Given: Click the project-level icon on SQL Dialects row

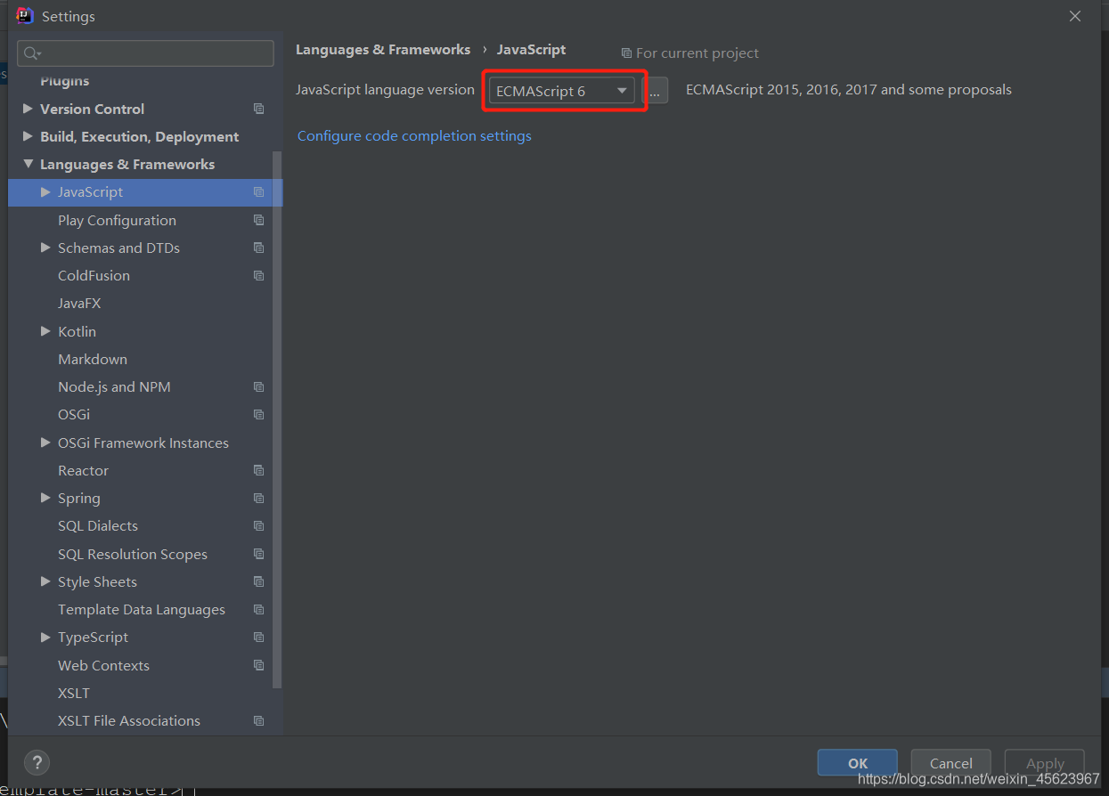Looking at the screenshot, I should [258, 526].
